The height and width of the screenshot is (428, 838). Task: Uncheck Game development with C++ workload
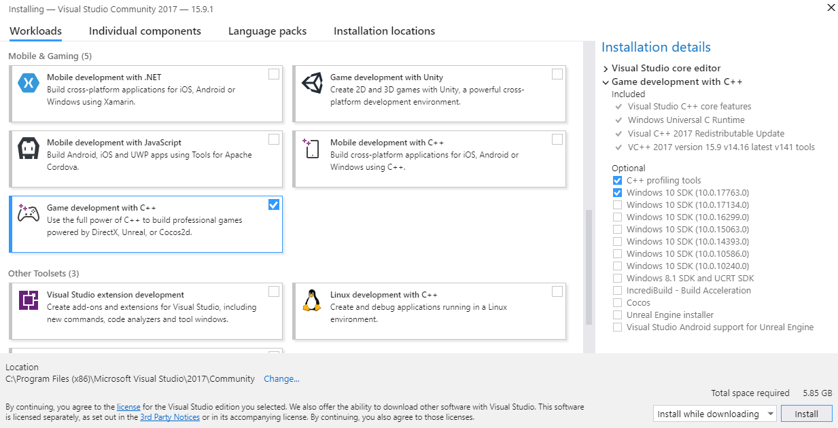274,204
